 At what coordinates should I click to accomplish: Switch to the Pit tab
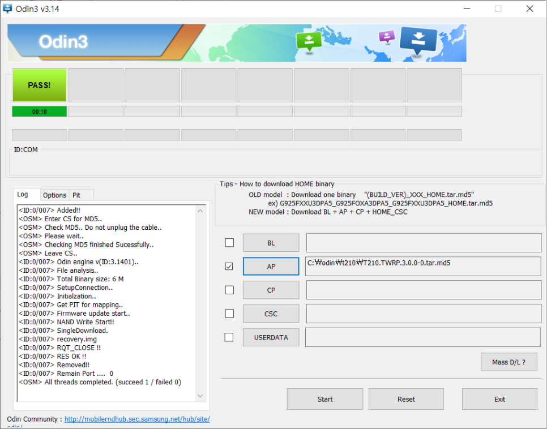[81, 195]
